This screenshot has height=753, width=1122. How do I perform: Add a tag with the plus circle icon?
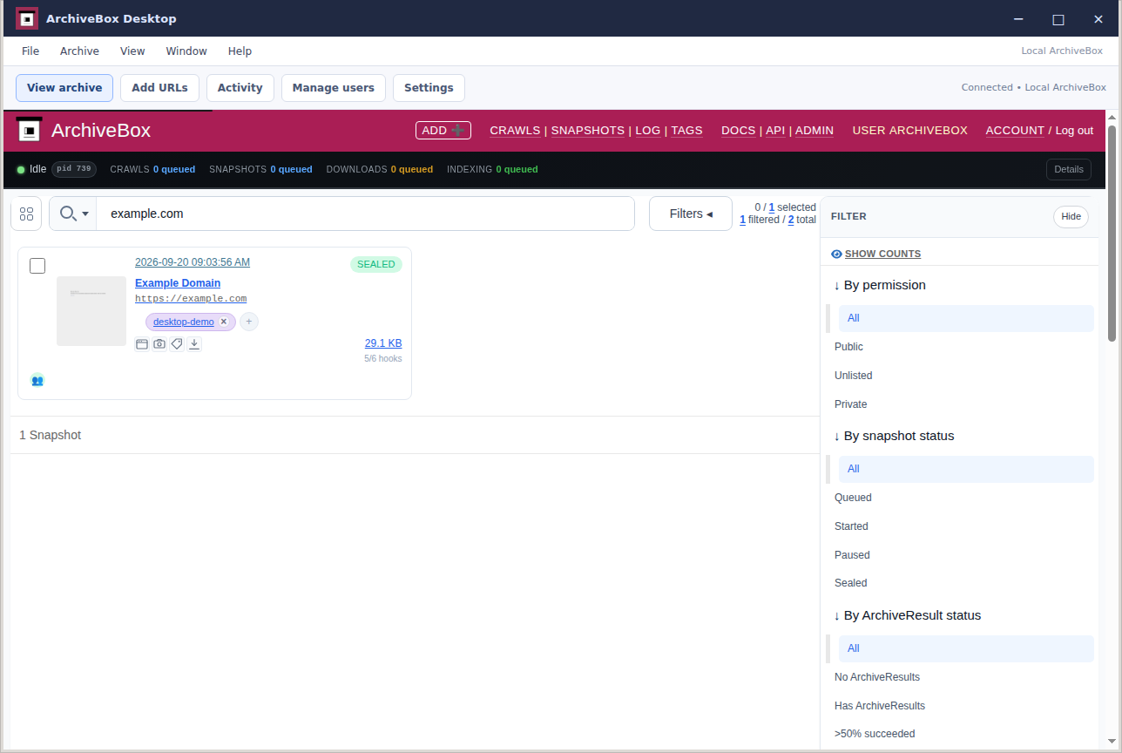249,322
